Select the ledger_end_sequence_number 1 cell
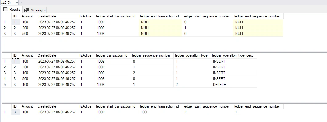 pyautogui.click(x=258, y=112)
